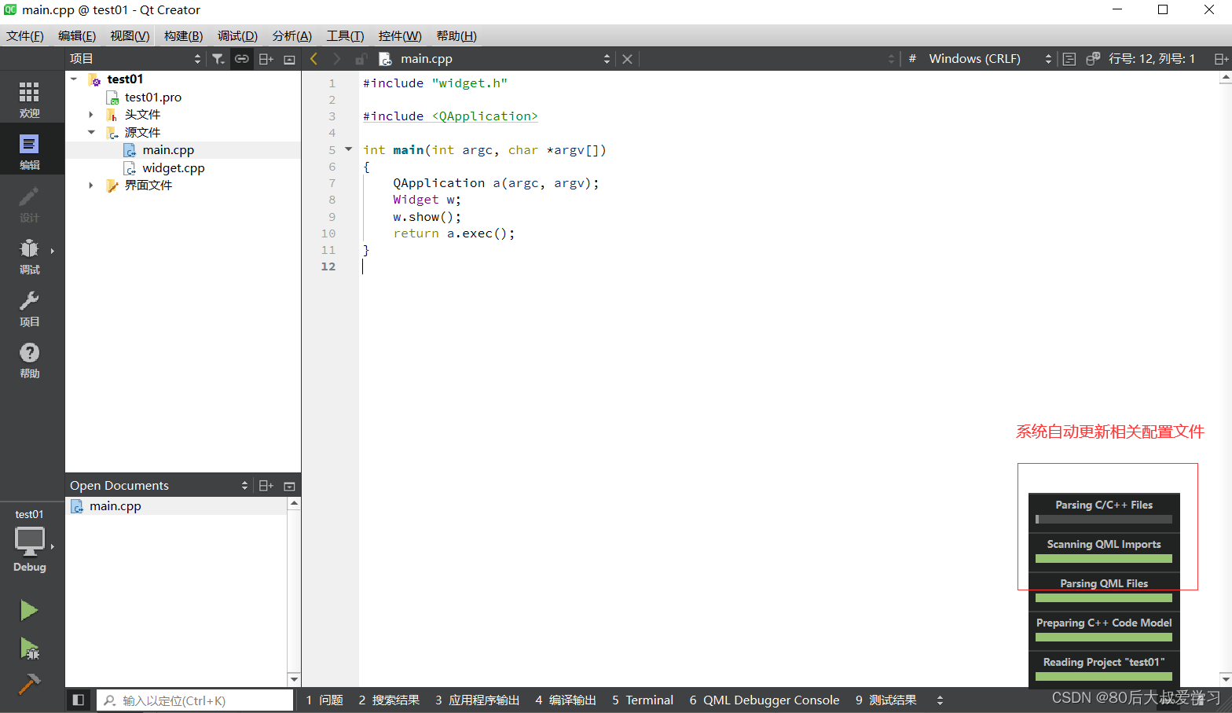This screenshot has height=713, width=1232.
Task: Open the 编辑(E) menu
Action: pyautogui.click(x=77, y=36)
